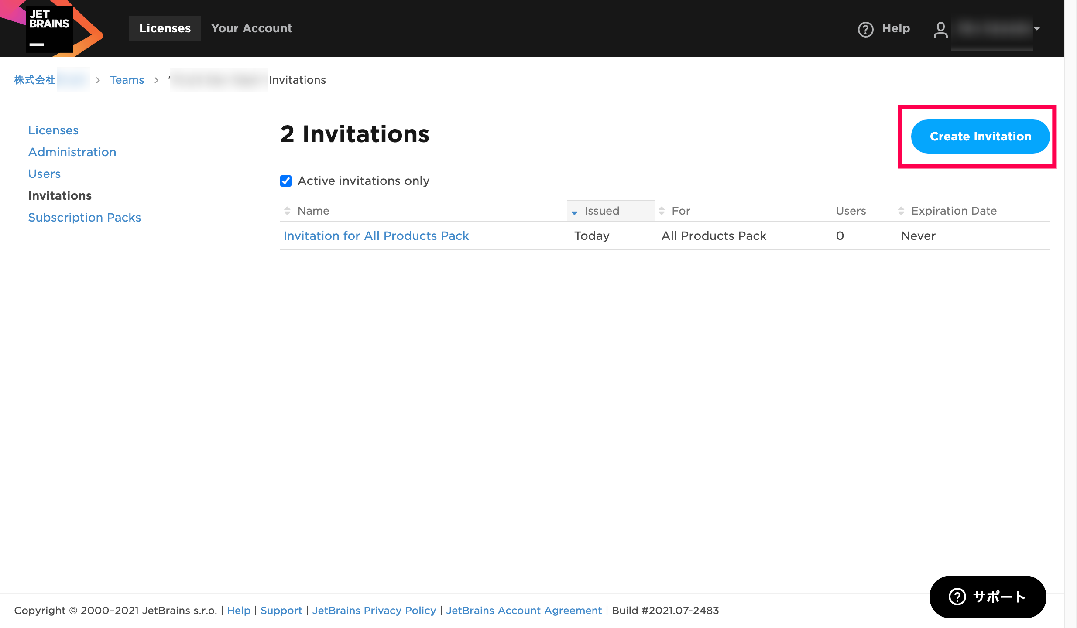The height and width of the screenshot is (628, 1077).
Task: Open Invitation for All Products Pack
Action: pos(376,235)
